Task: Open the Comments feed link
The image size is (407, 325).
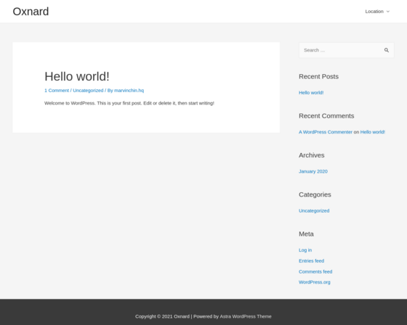Action: (315, 271)
